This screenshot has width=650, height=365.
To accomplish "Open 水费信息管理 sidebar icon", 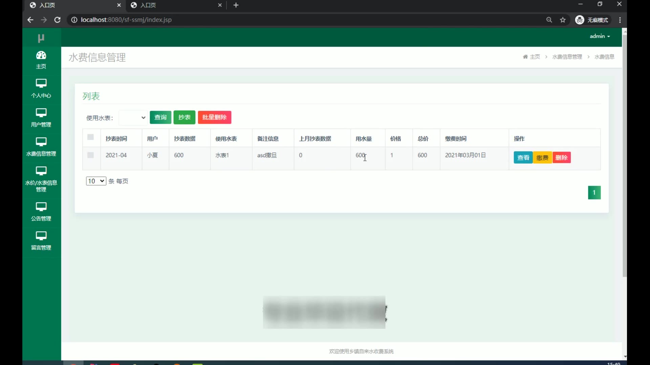I will 41,142.
